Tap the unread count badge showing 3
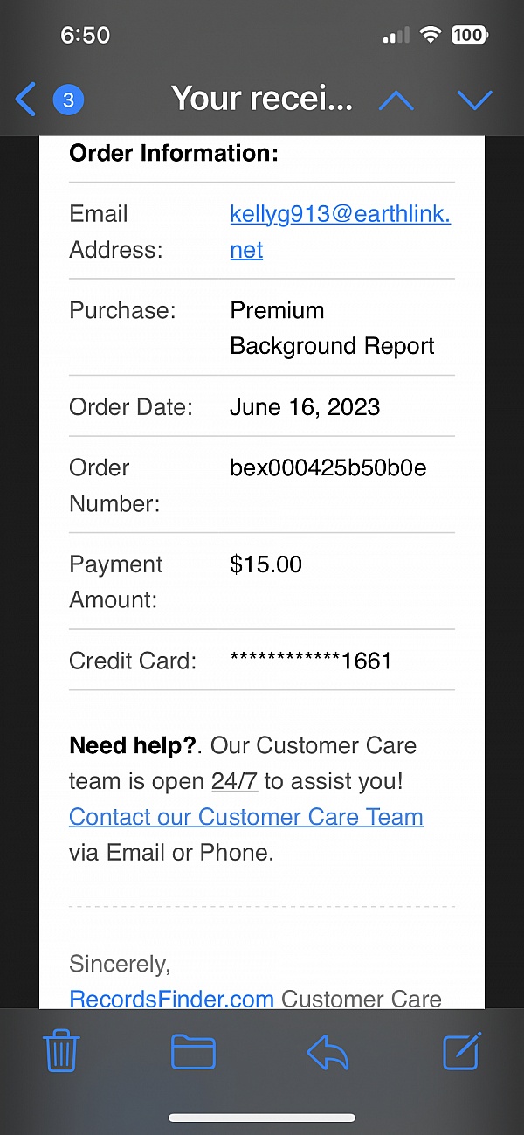Screen dimensions: 524x1135 (69, 100)
